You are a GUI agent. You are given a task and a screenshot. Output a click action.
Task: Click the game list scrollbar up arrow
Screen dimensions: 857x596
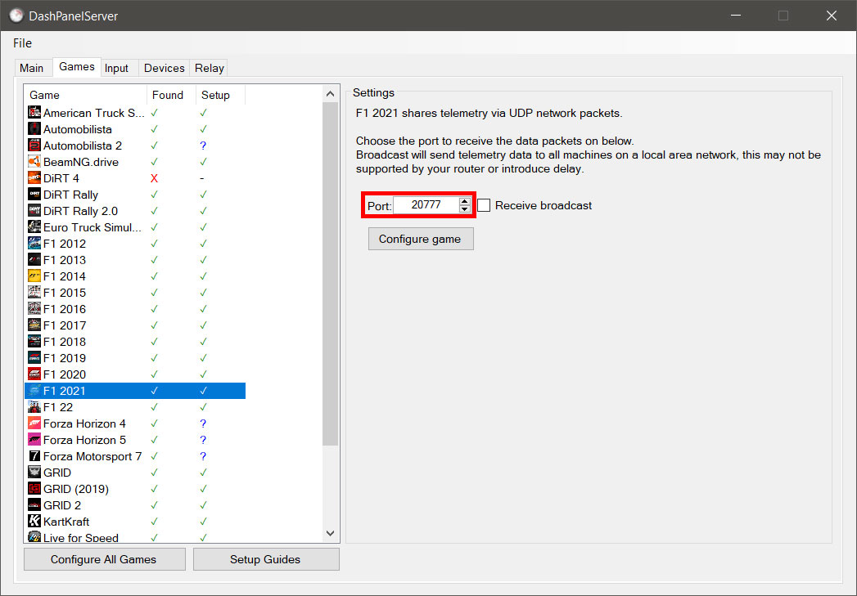[x=330, y=94]
